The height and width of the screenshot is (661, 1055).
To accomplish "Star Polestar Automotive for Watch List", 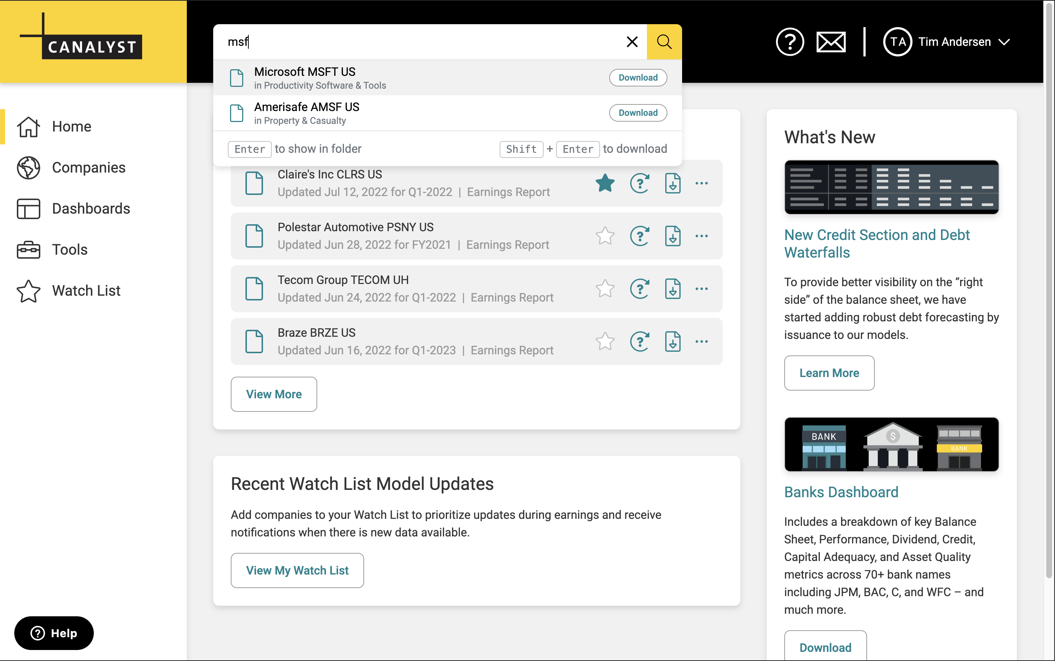I will click(x=605, y=236).
